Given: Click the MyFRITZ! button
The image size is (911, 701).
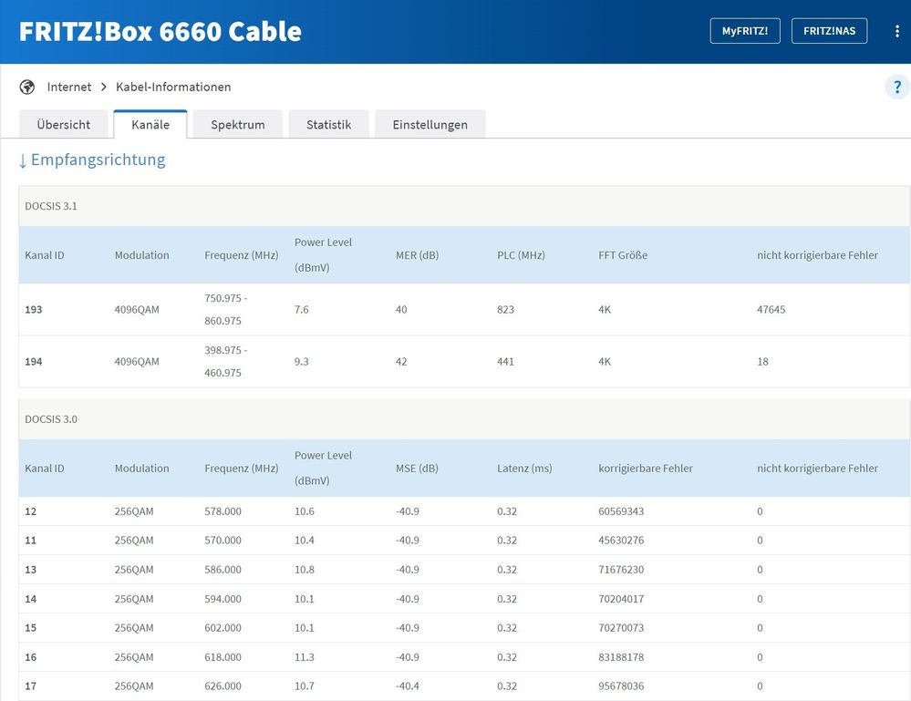Looking at the screenshot, I should [744, 31].
